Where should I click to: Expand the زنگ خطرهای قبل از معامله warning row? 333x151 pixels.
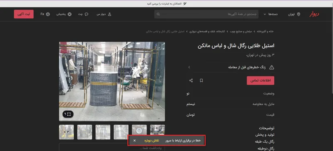[x=231, y=67]
